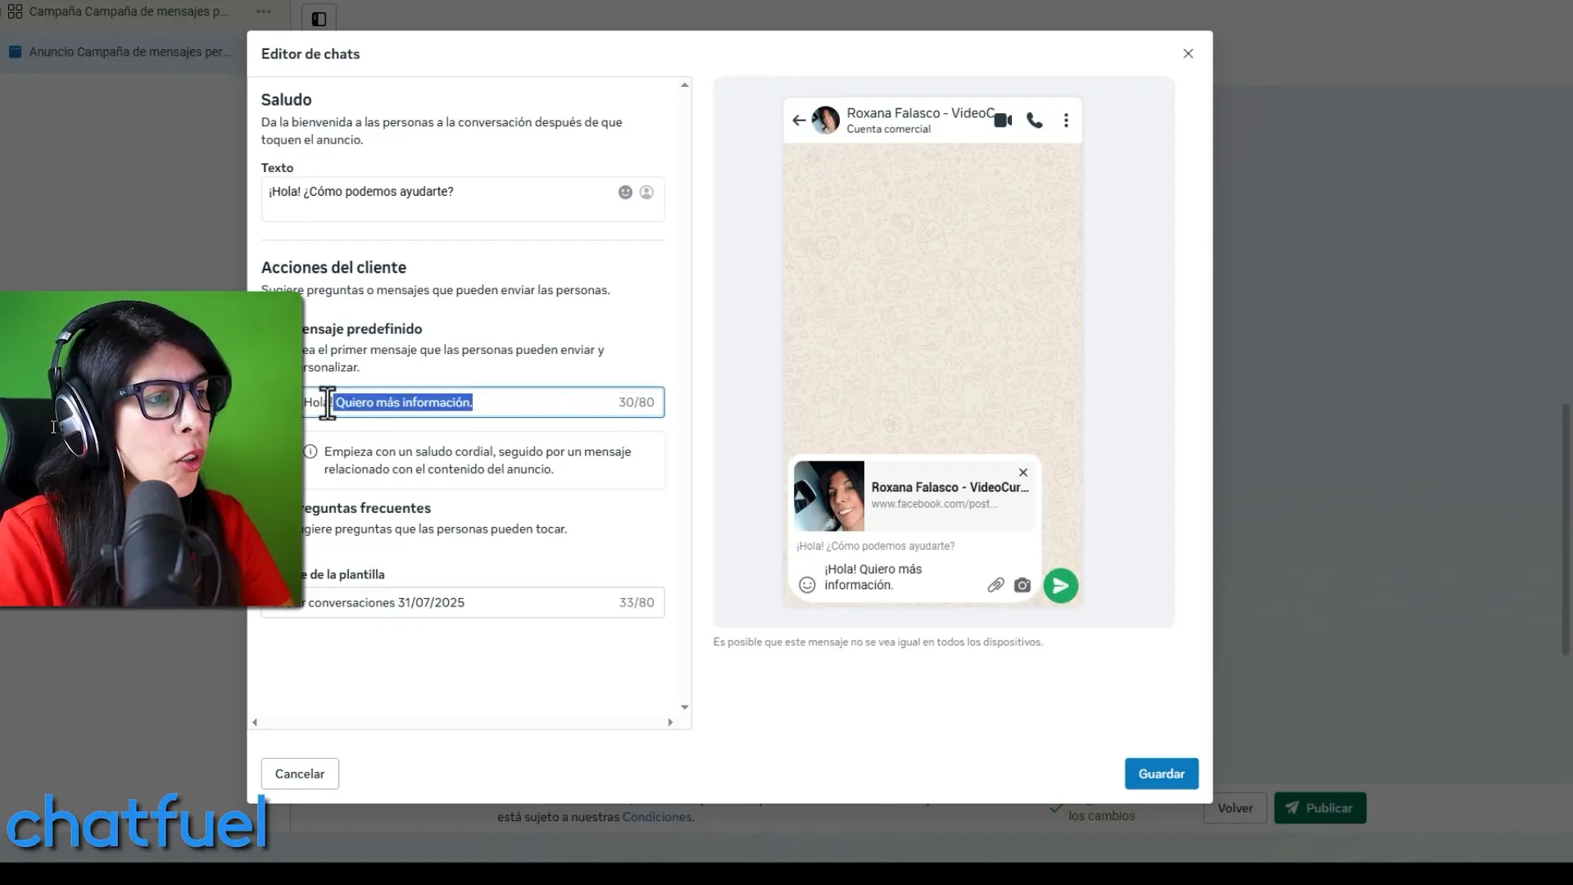Select Anuncio Campaña de mensajes item in sidebar
Viewport: 1573px width, 885px height.
pos(129,52)
